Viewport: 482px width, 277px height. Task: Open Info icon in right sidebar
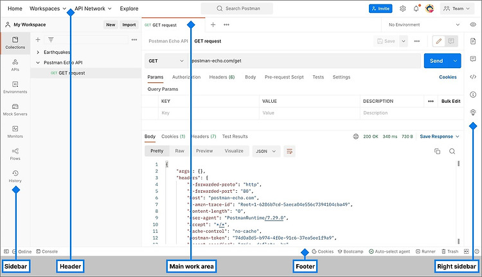click(473, 94)
